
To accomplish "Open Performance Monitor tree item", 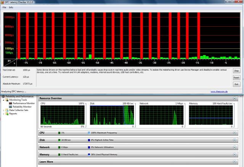I will point(24,103).
